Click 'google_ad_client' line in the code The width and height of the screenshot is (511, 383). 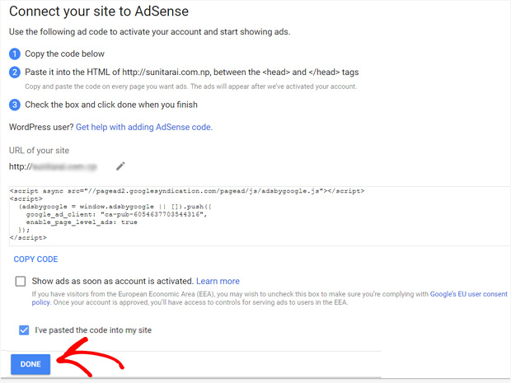[x=116, y=214]
